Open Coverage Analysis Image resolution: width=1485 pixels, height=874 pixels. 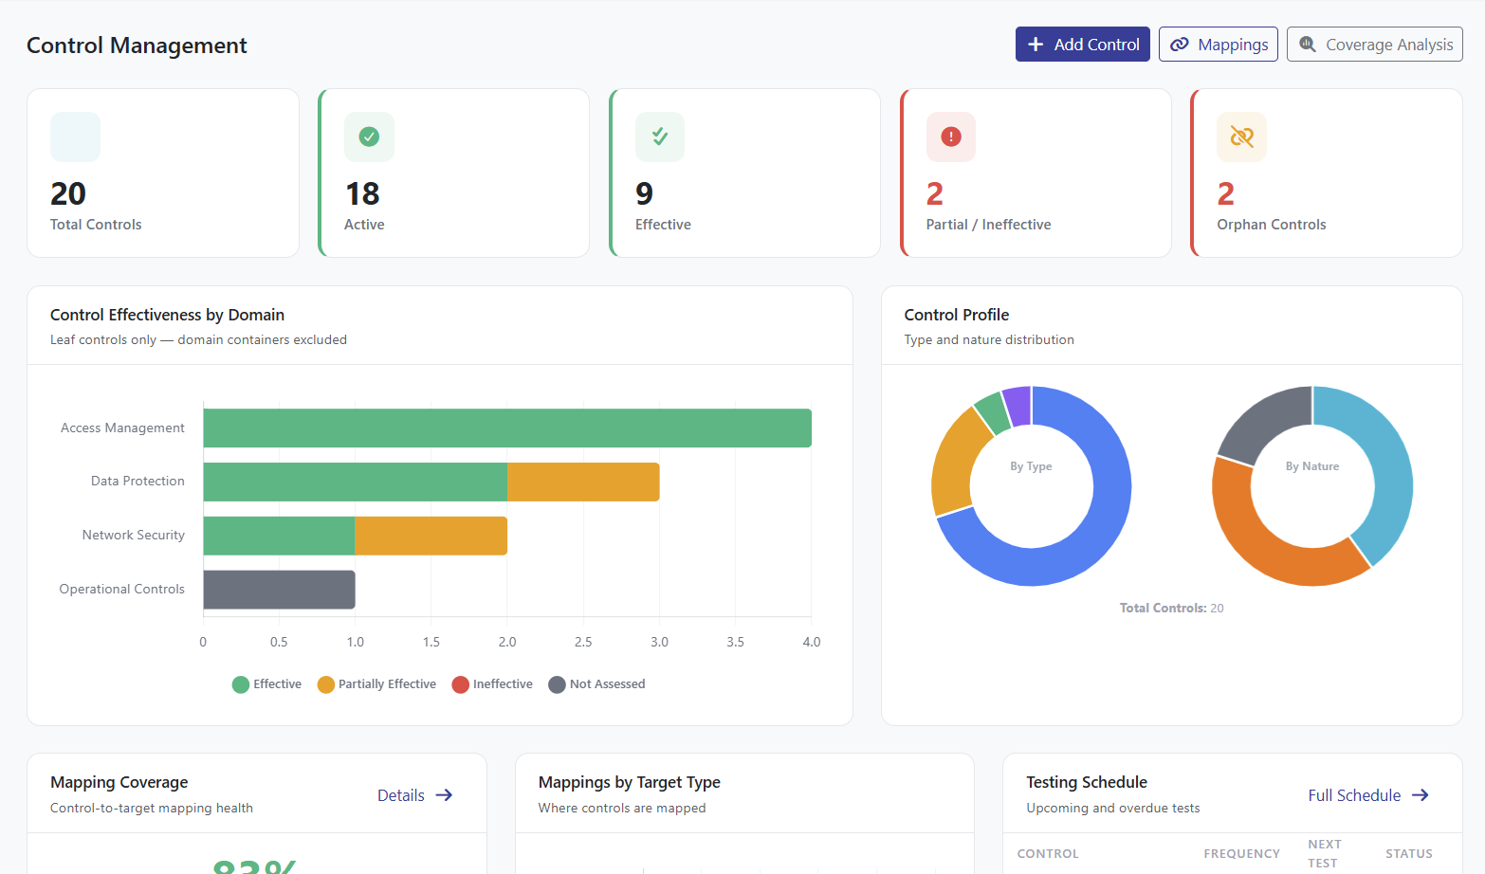(x=1374, y=45)
